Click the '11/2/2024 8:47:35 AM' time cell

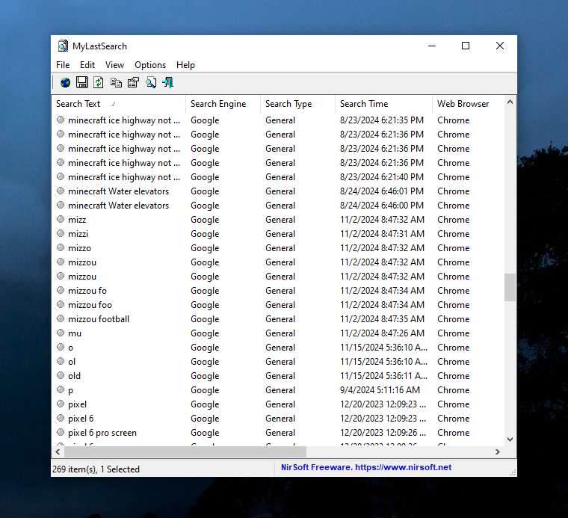(x=382, y=318)
